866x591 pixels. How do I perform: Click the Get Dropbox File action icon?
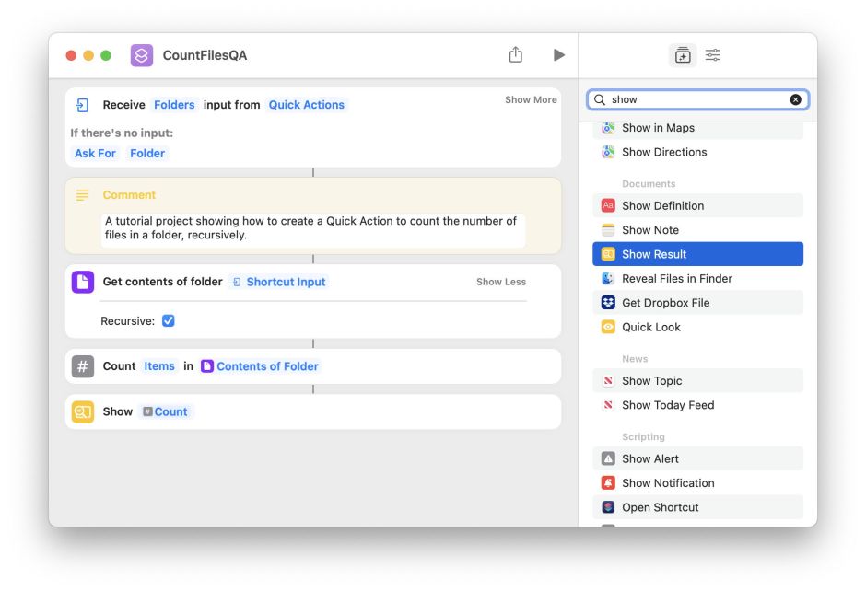(609, 302)
